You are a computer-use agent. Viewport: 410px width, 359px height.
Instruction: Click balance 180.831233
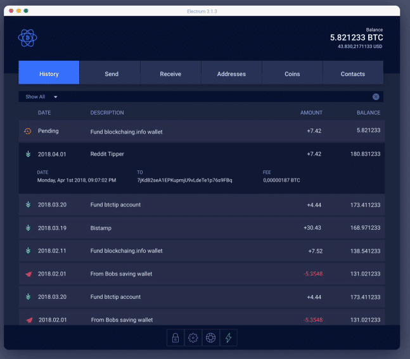coord(365,154)
